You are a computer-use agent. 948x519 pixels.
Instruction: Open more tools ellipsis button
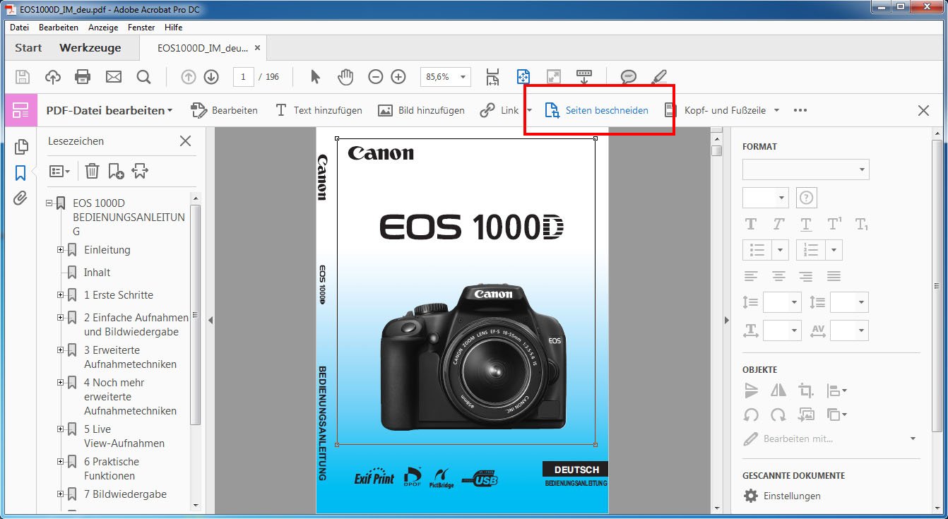(800, 110)
